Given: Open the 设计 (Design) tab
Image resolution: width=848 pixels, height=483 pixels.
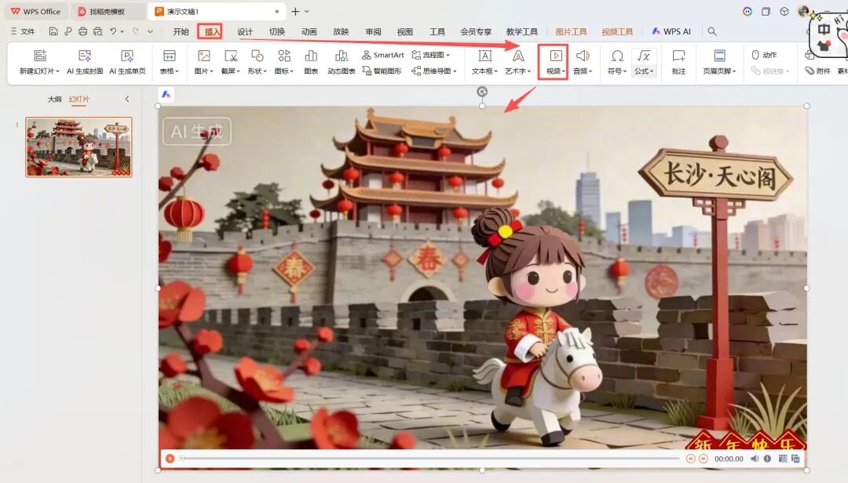Looking at the screenshot, I should point(245,31).
